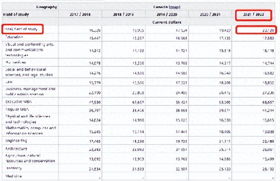Click the Geography header cell
Viewport: 280px width, 181px height.
click(47, 7)
